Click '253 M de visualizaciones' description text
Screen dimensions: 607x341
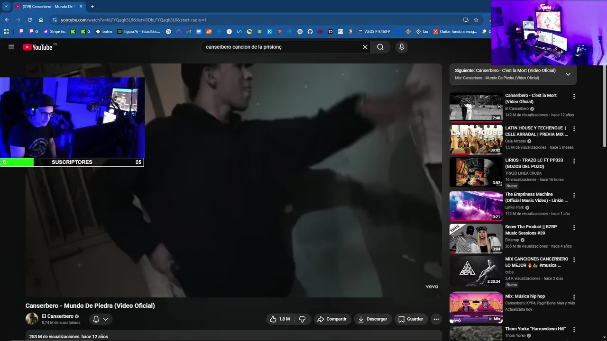coord(54,337)
